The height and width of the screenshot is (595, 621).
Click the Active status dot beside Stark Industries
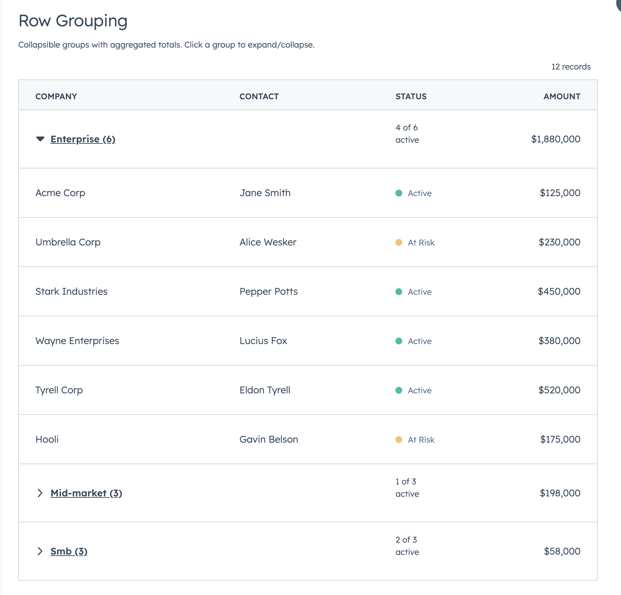click(x=400, y=292)
